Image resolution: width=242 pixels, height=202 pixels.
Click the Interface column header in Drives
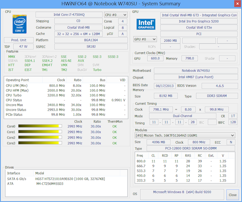tap(20, 173)
